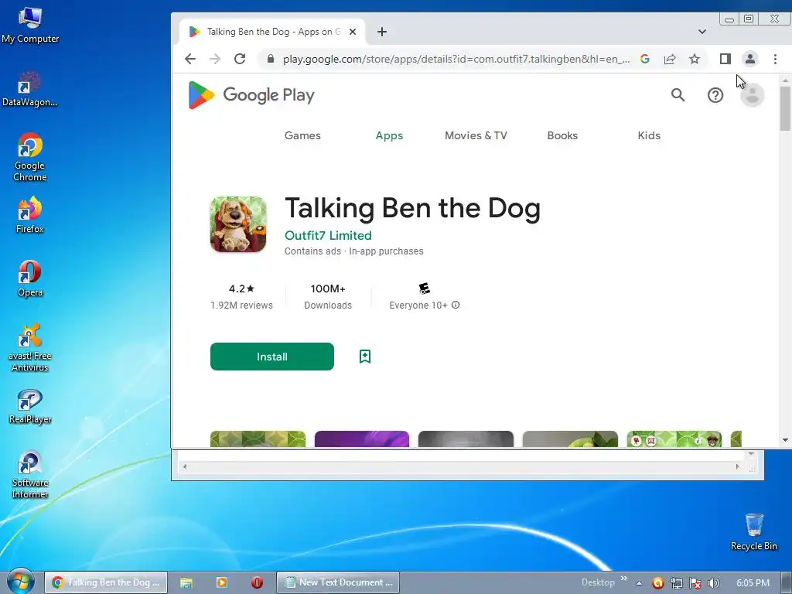Open the purple second screenshot thumbnail
The width and height of the screenshot is (792, 594).
pos(362,439)
